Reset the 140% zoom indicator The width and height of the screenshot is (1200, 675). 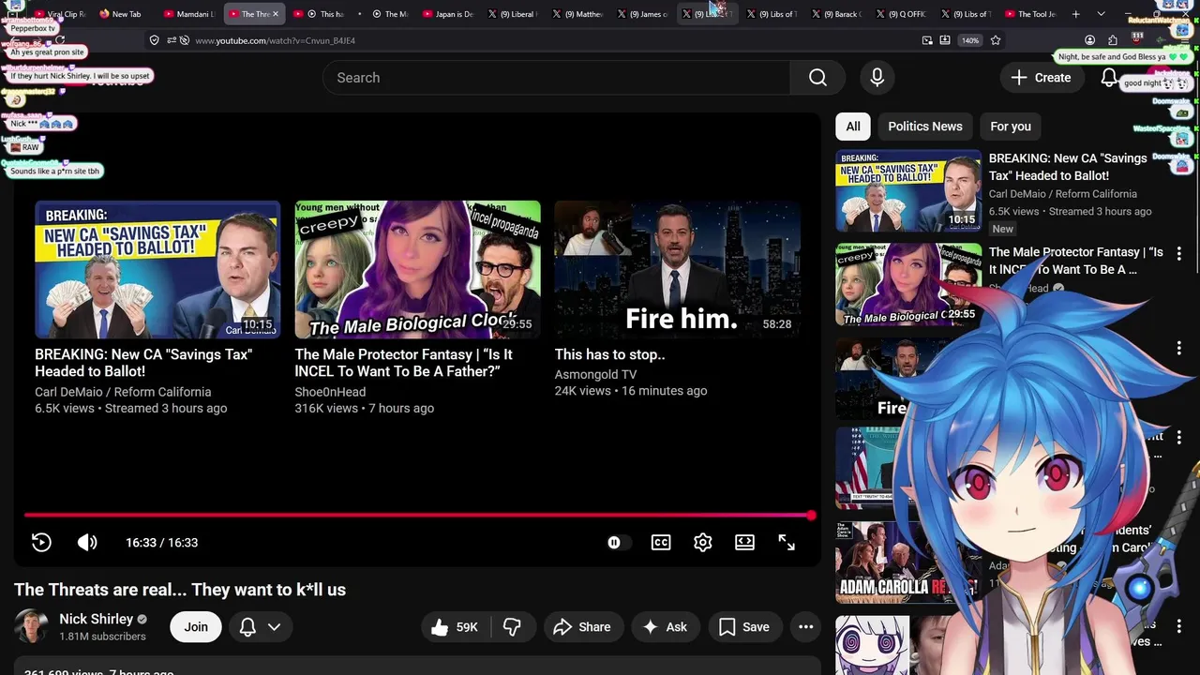coord(970,40)
